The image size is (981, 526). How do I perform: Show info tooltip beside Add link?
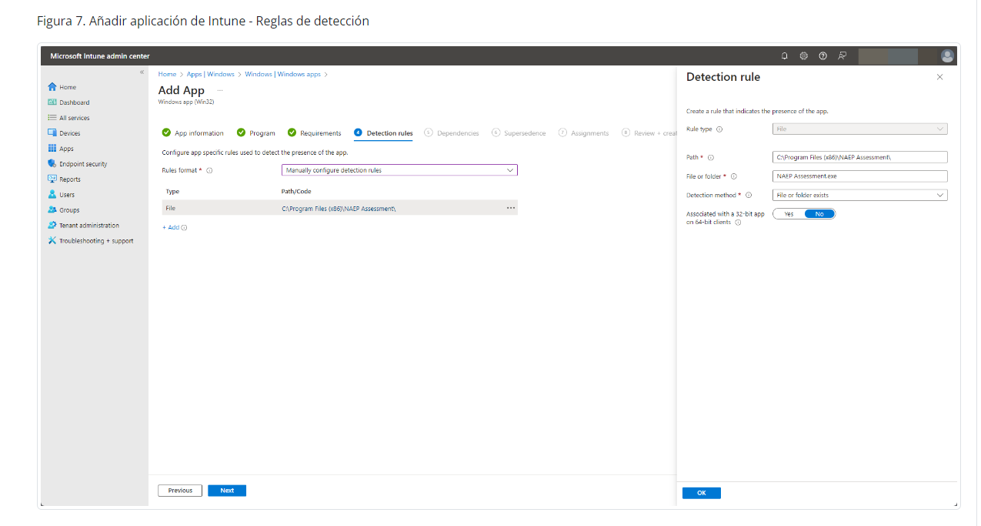tap(185, 228)
